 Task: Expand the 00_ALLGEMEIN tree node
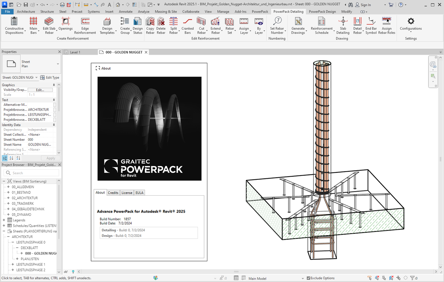8,187
